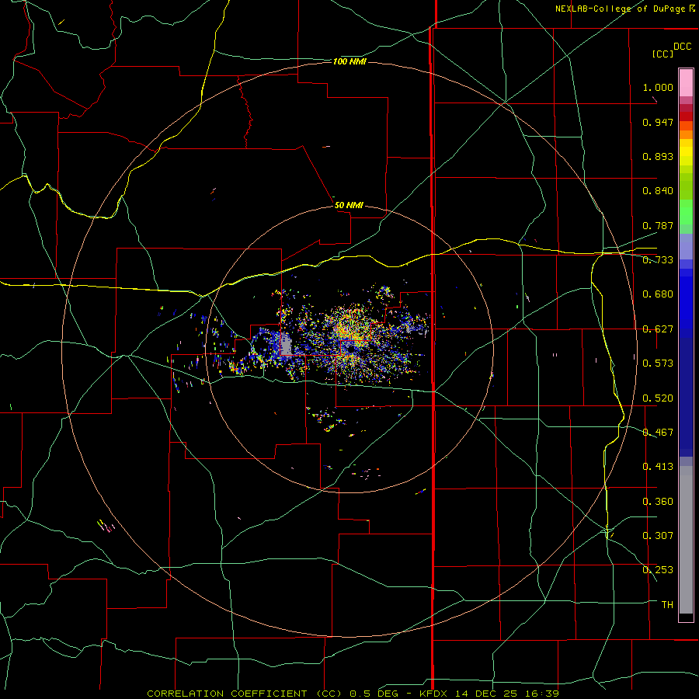The width and height of the screenshot is (699, 699).
Task: Click the 0.680 legend value
Action: (x=658, y=294)
